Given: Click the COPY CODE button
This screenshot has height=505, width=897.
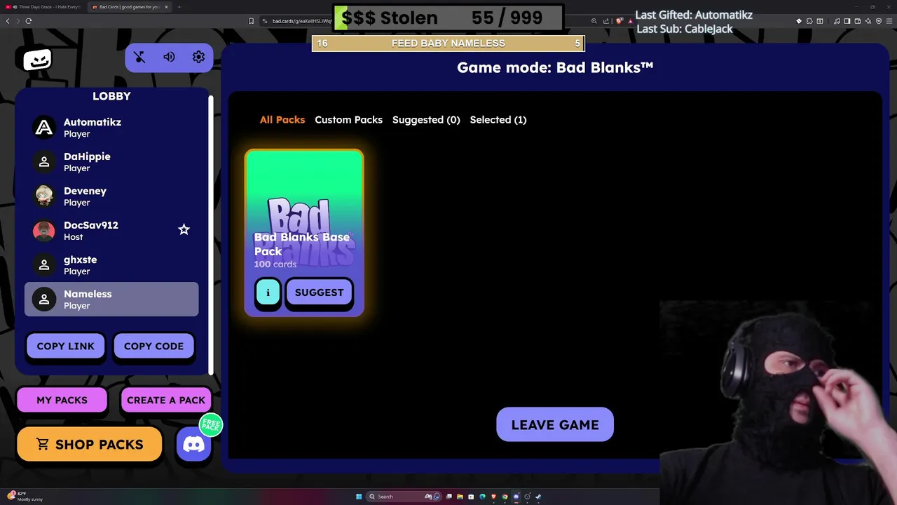Looking at the screenshot, I should click(x=153, y=346).
